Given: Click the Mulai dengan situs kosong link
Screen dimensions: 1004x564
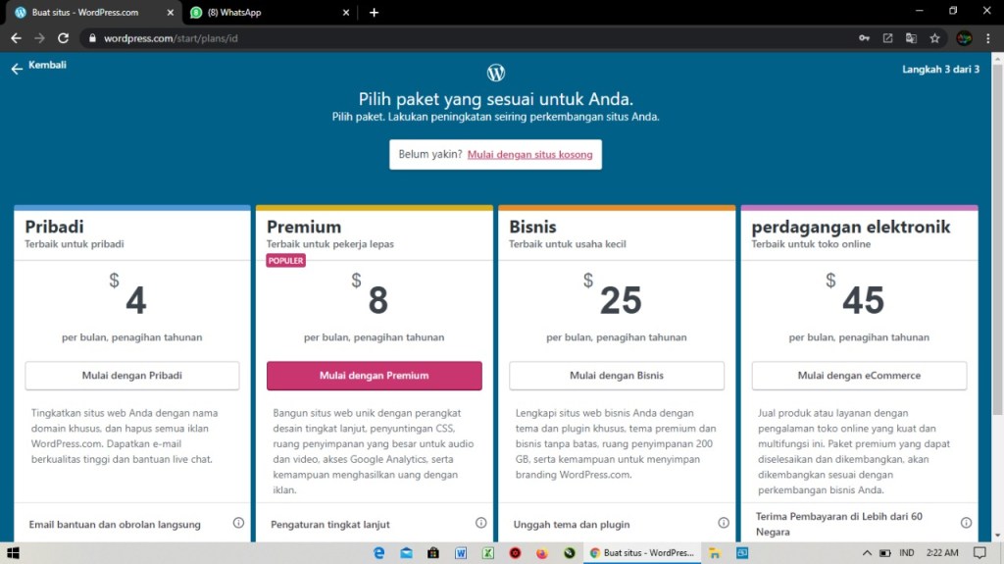Looking at the screenshot, I should point(529,154).
